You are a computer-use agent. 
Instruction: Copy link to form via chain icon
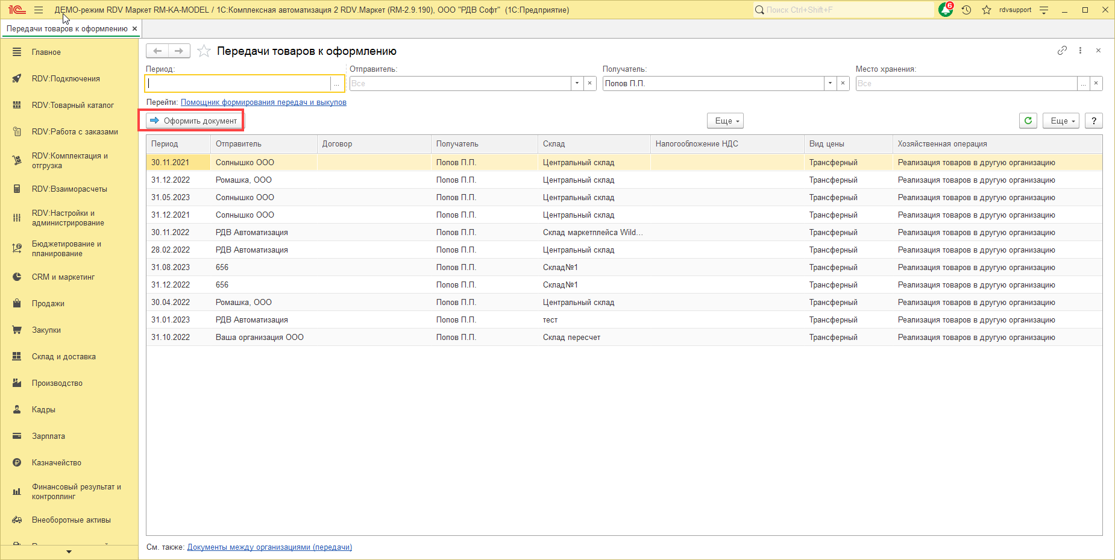[1062, 51]
